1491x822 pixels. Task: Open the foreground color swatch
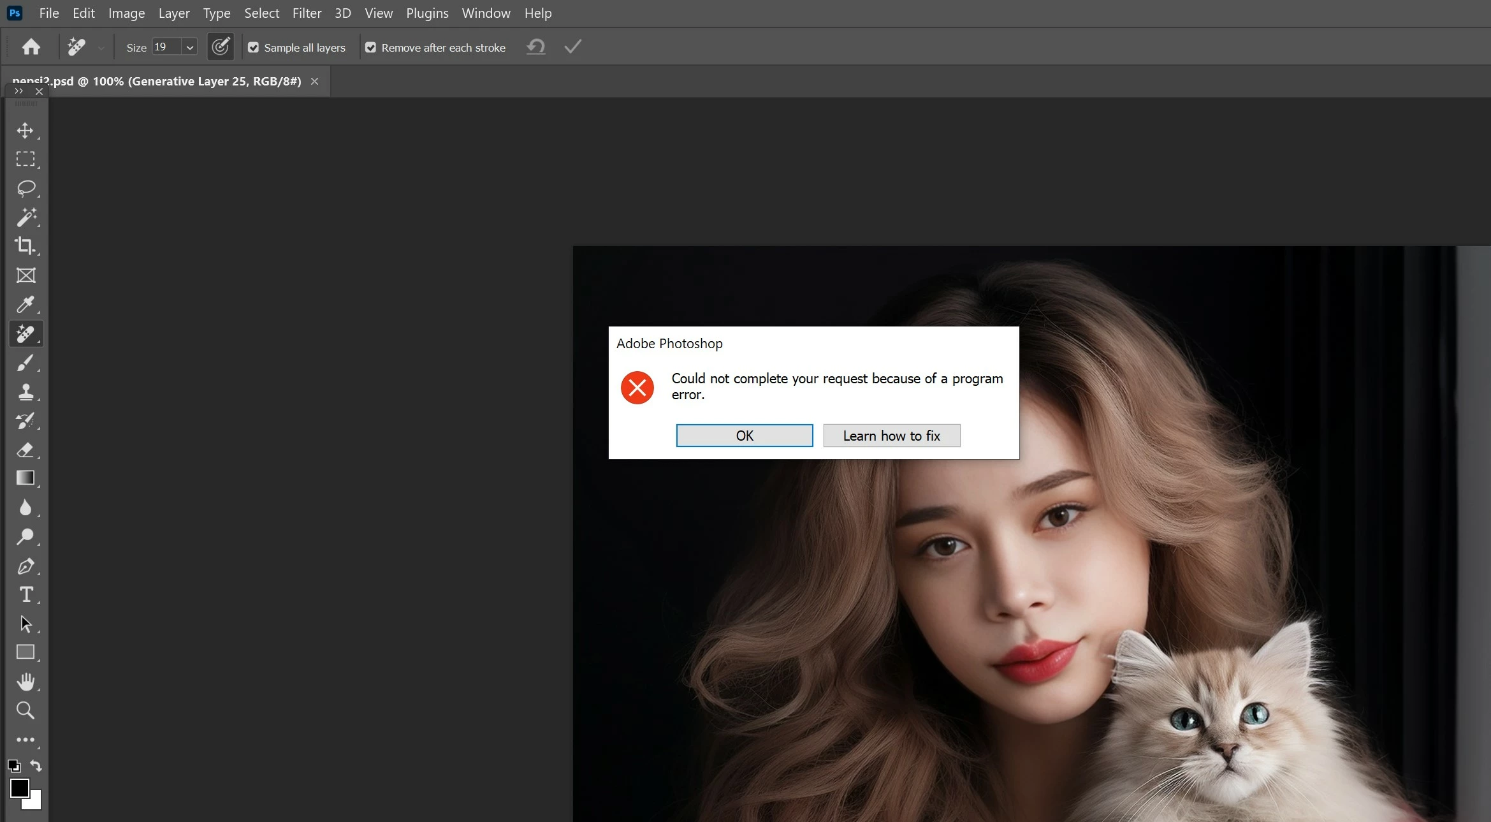(x=18, y=788)
